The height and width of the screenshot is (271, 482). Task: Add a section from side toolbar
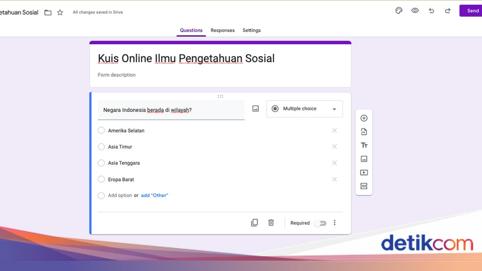pyautogui.click(x=364, y=186)
